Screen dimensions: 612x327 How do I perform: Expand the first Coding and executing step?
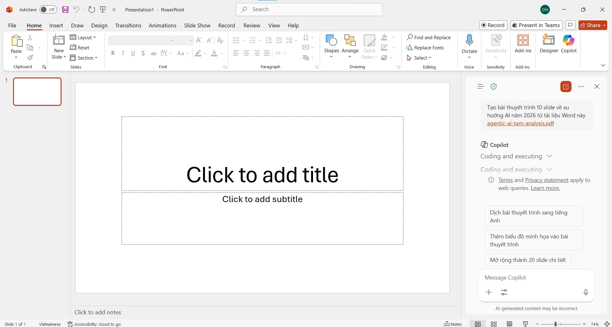tap(549, 156)
